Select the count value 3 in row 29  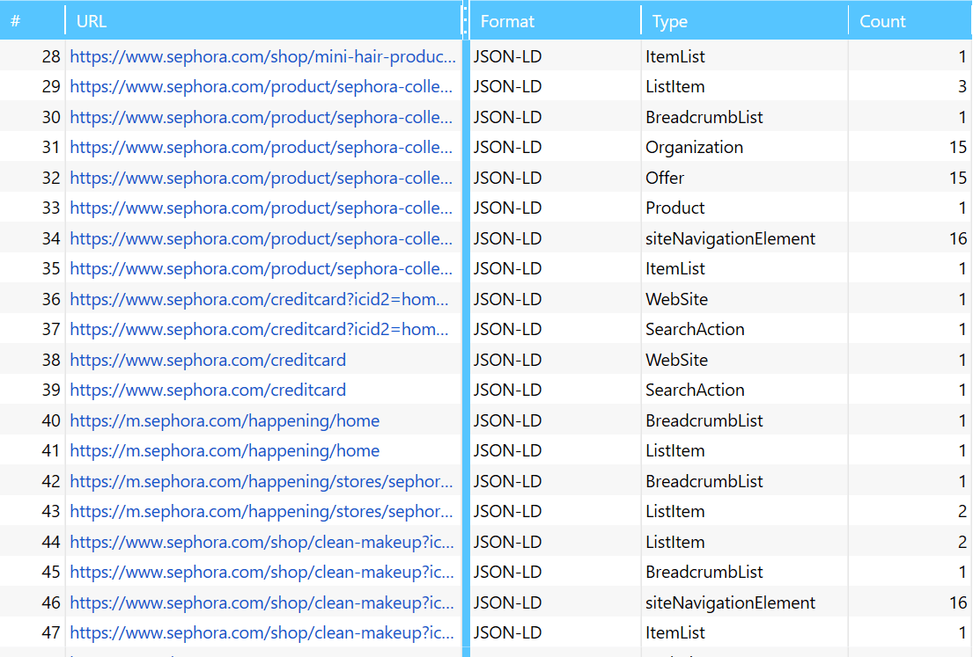910,87
